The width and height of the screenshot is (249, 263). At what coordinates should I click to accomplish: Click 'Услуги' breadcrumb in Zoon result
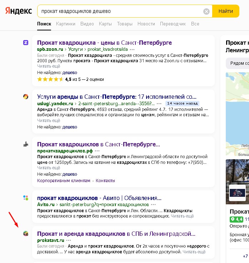pos(75,49)
